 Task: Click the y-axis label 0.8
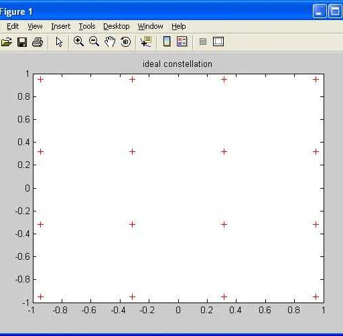click(23, 96)
